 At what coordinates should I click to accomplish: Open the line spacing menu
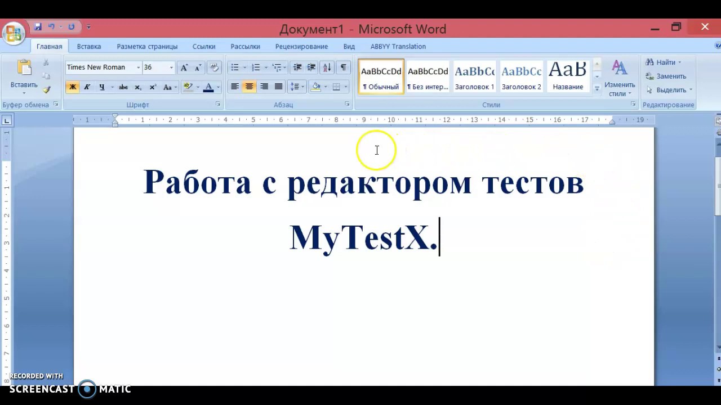[x=297, y=87]
